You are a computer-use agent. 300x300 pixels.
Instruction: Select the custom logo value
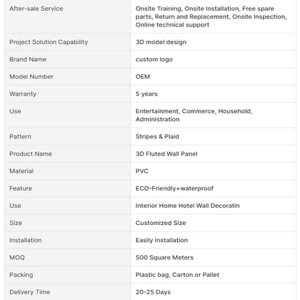tap(154, 59)
